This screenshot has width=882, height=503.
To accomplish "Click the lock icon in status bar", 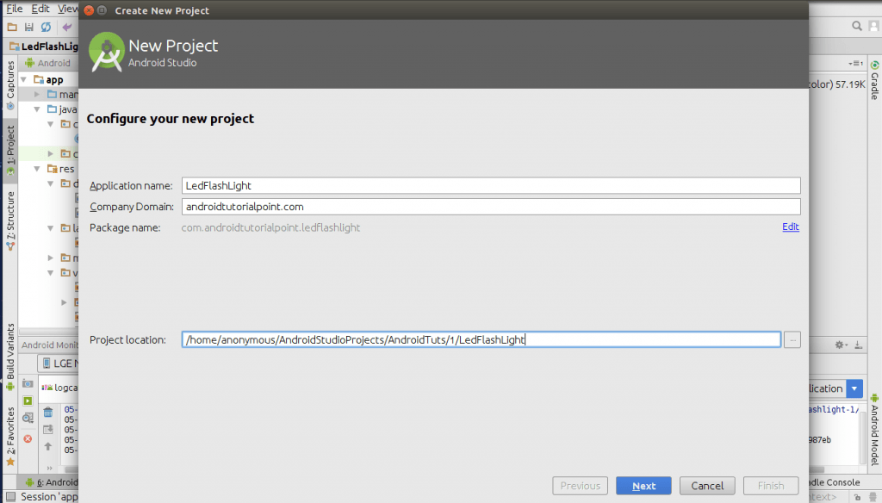I will [857, 497].
